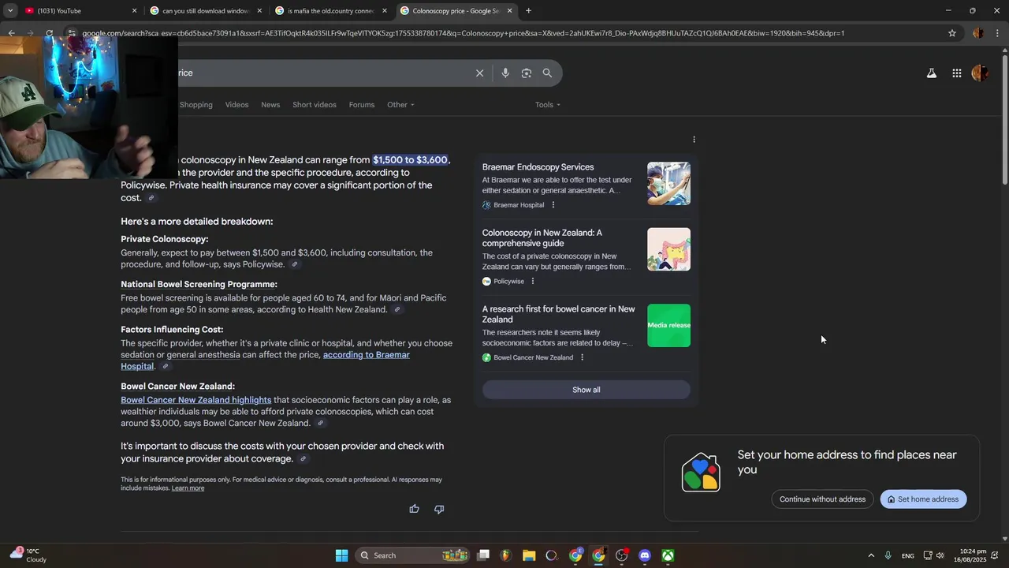Click Continue without address button
Screen dimensions: 1009x568
pyautogui.click(x=822, y=499)
